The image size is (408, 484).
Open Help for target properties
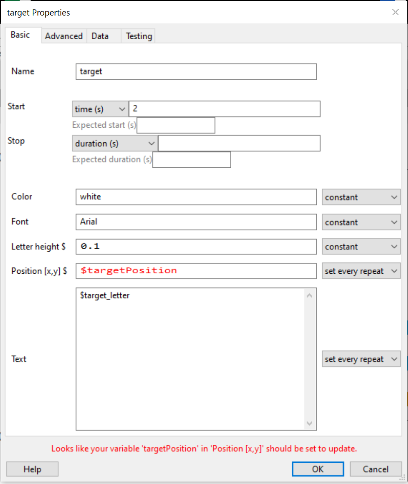coord(32,469)
